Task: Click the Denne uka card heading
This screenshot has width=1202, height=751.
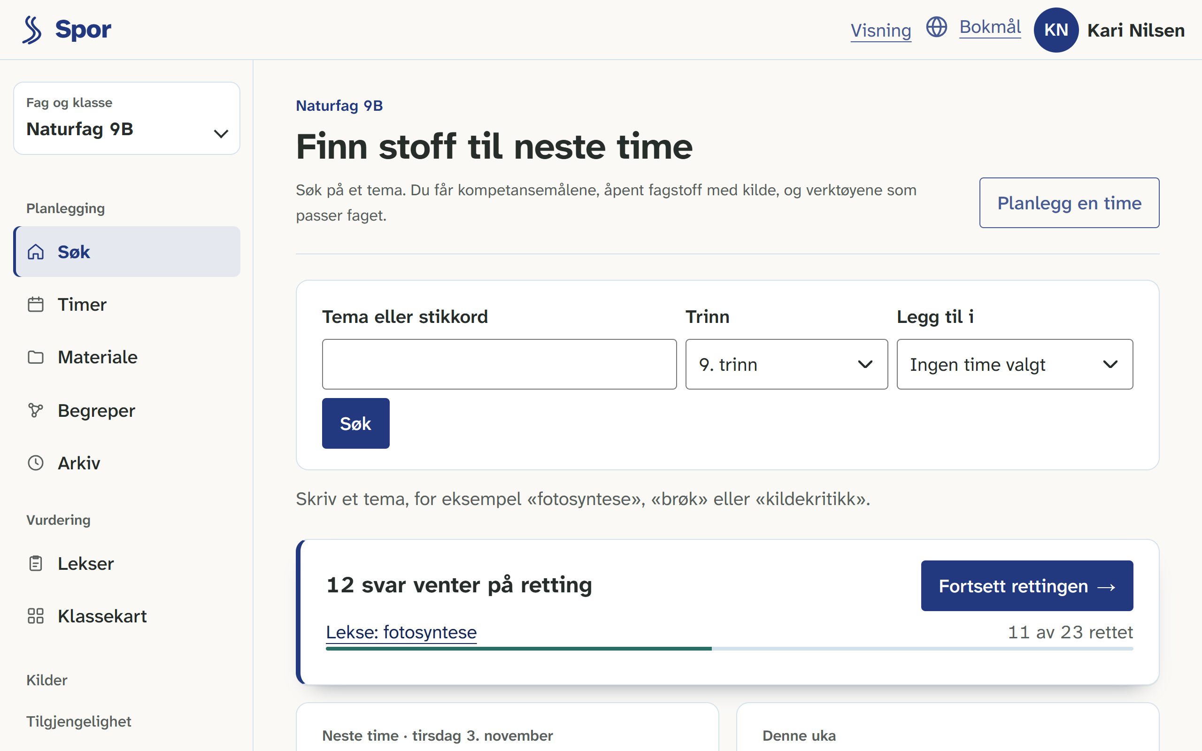Action: (799, 736)
